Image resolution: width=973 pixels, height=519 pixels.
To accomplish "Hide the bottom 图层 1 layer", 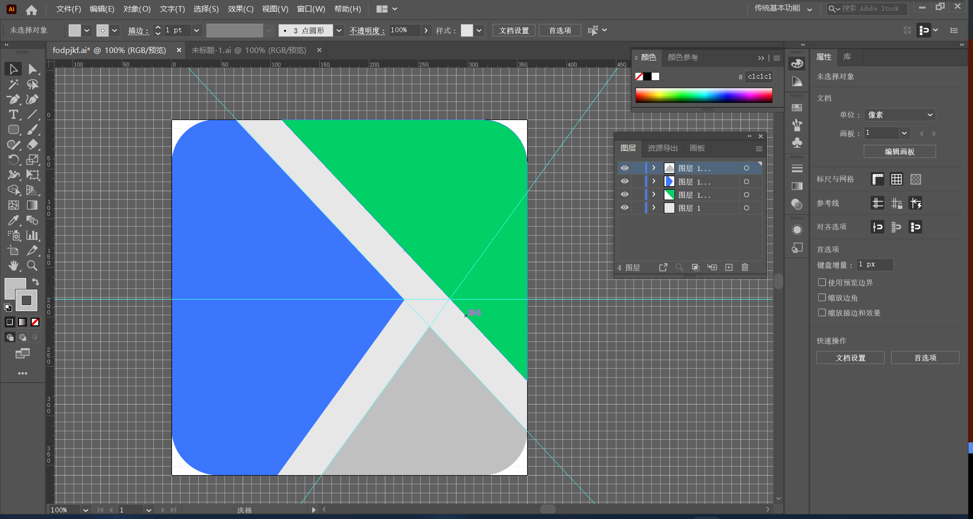I will pos(624,207).
